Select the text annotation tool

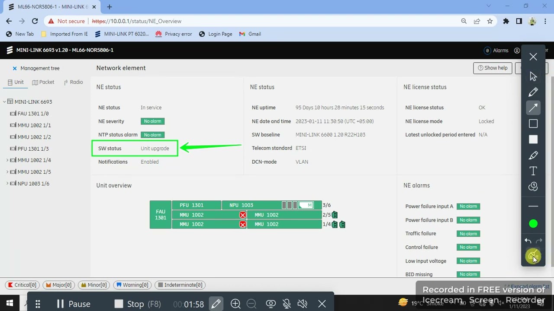[x=533, y=171]
